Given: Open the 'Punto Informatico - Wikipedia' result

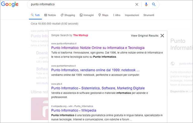Looking at the screenshot, I should 74,110.
